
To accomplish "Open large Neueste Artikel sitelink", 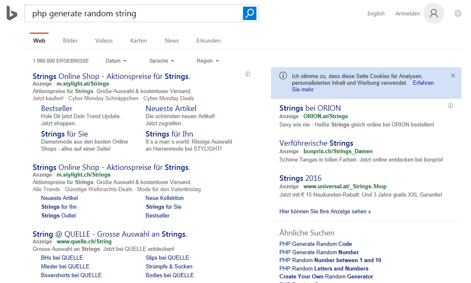I will coord(171,108).
